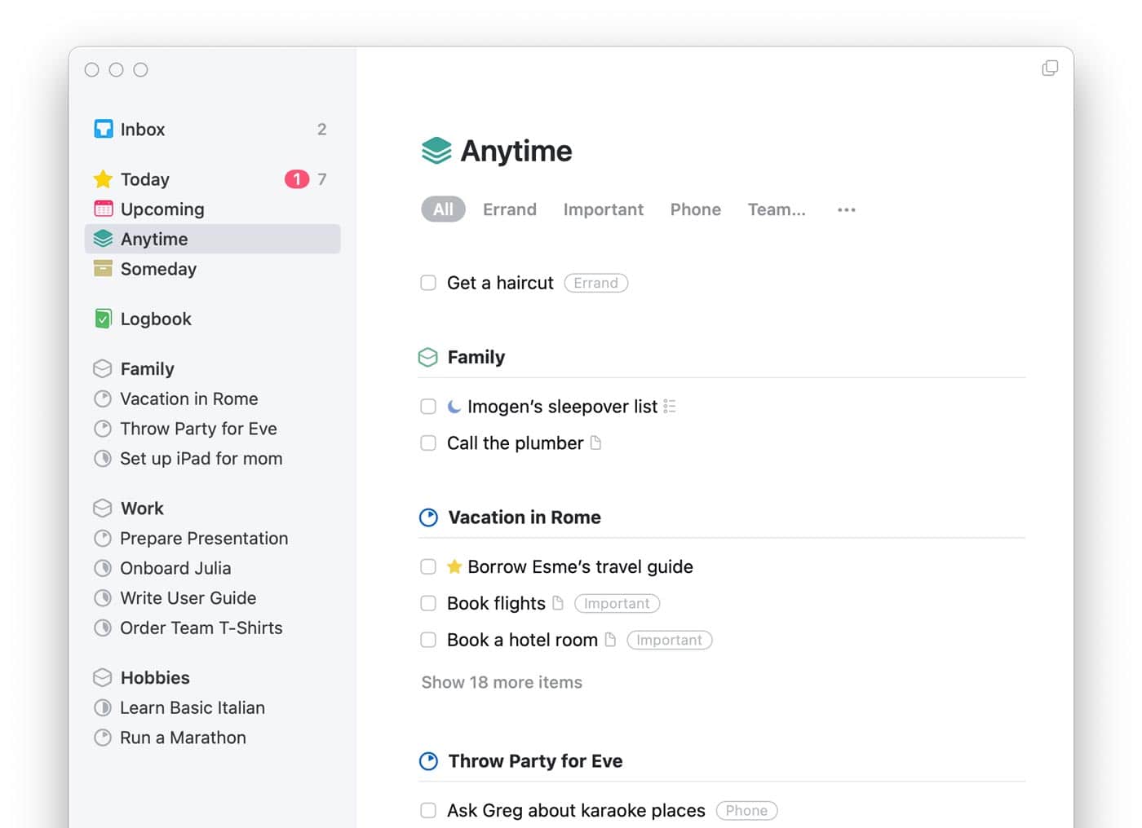Click the Important tag on Book a hotel room
Image resolution: width=1142 pixels, height=828 pixels.
tap(669, 640)
